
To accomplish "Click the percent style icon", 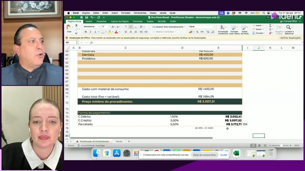I will click(x=197, y=32).
